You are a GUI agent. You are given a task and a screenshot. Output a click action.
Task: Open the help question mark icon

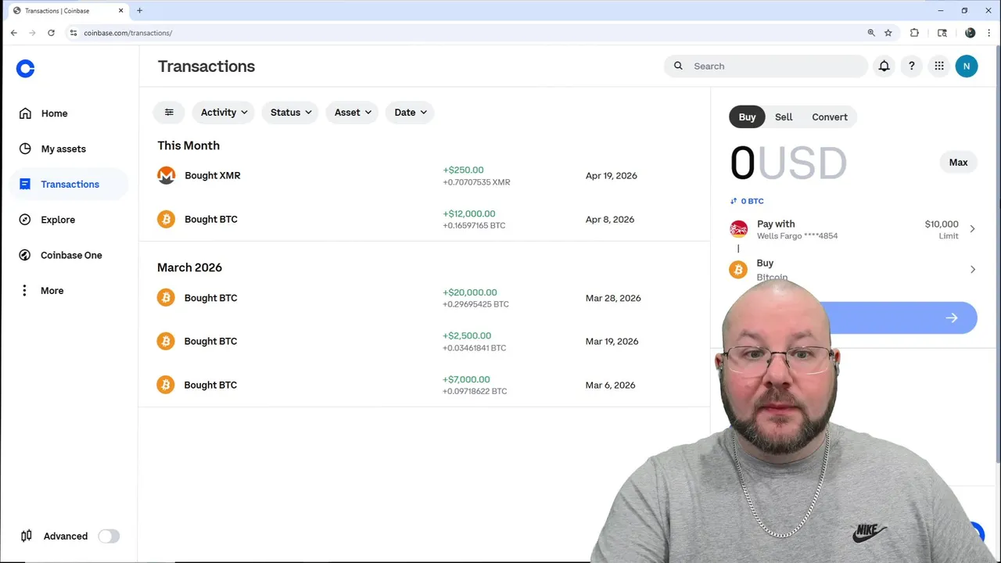coord(911,66)
